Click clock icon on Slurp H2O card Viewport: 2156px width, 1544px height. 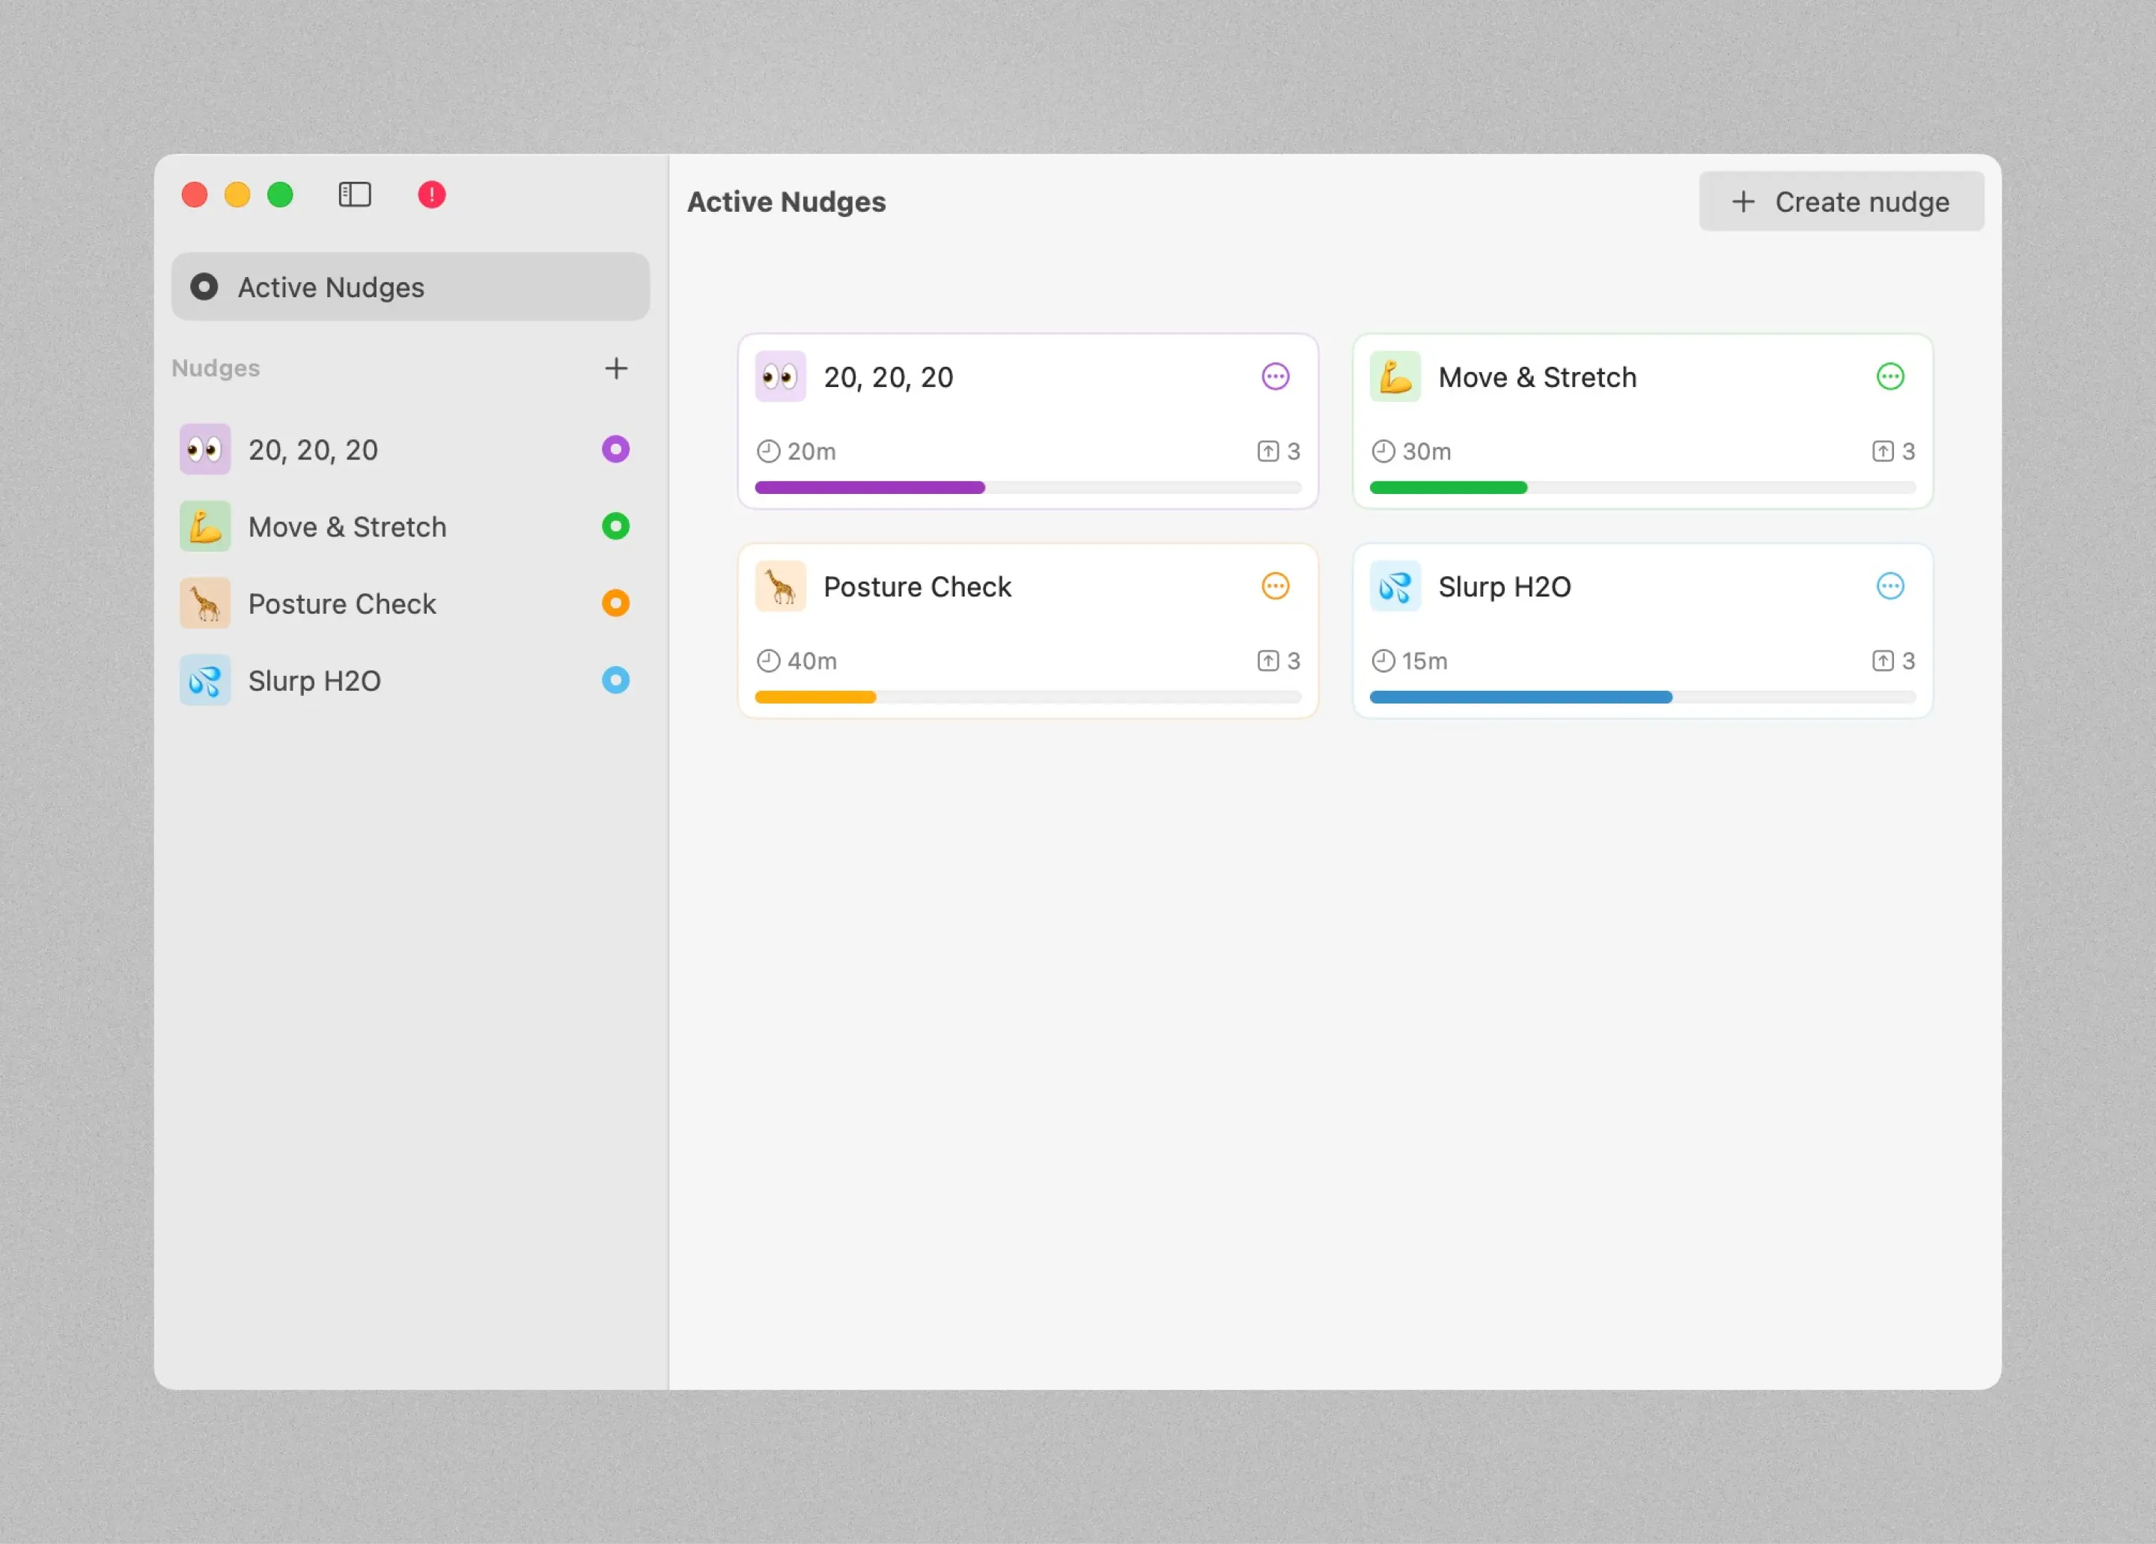pos(1383,660)
